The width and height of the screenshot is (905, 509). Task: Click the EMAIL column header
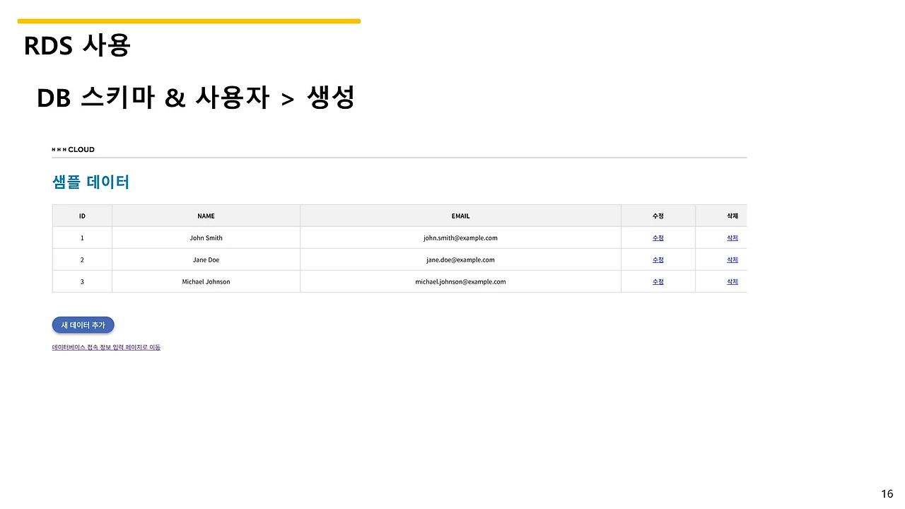point(460,216)
